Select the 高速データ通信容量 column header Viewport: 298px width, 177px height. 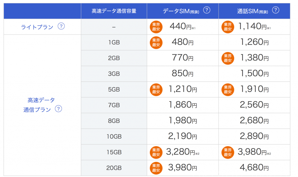coord(114,11)
